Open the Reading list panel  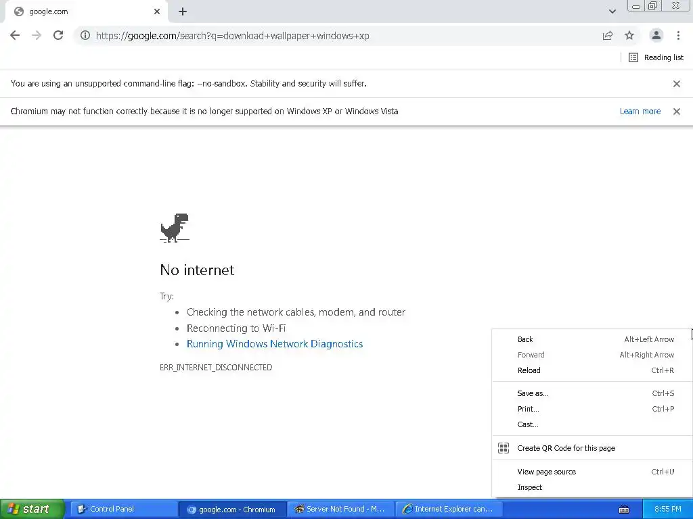coord(656,57)
